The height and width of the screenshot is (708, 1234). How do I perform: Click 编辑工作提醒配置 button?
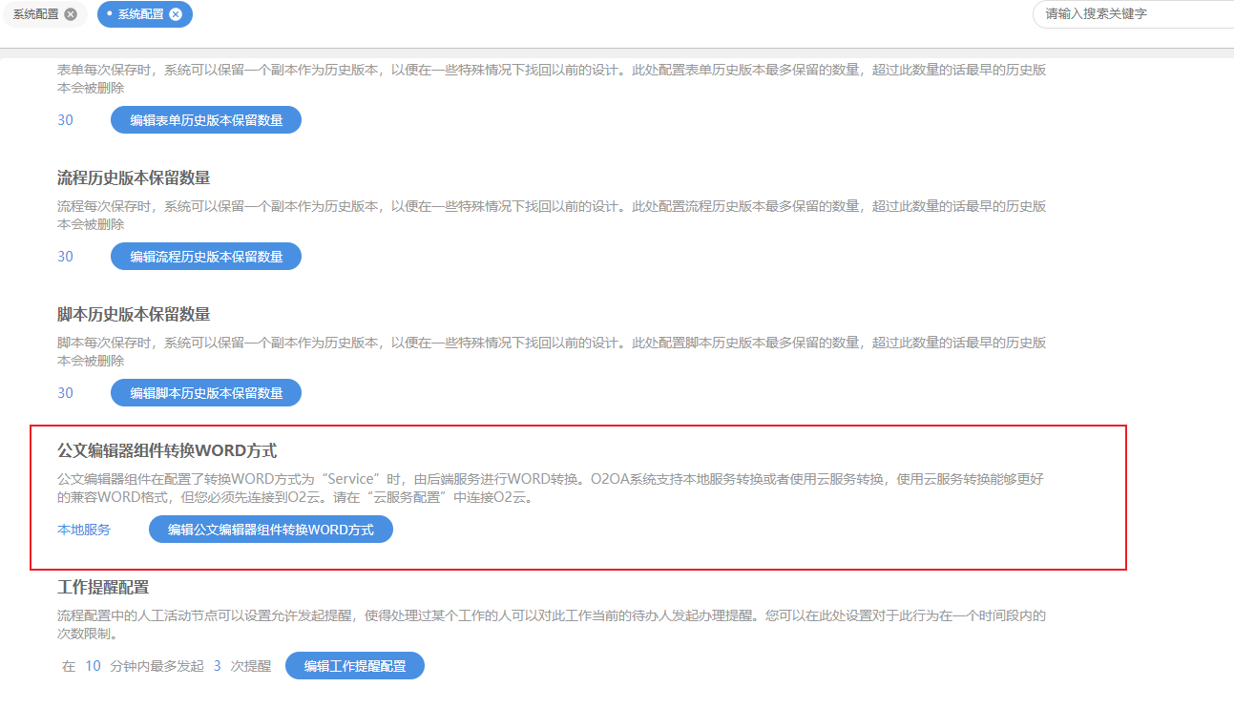[x=355, y=666]
